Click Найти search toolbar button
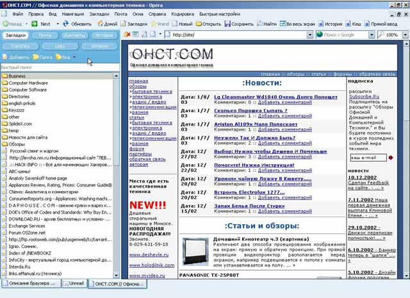Viewport: 410px width, 298px height. click(266, 24)
